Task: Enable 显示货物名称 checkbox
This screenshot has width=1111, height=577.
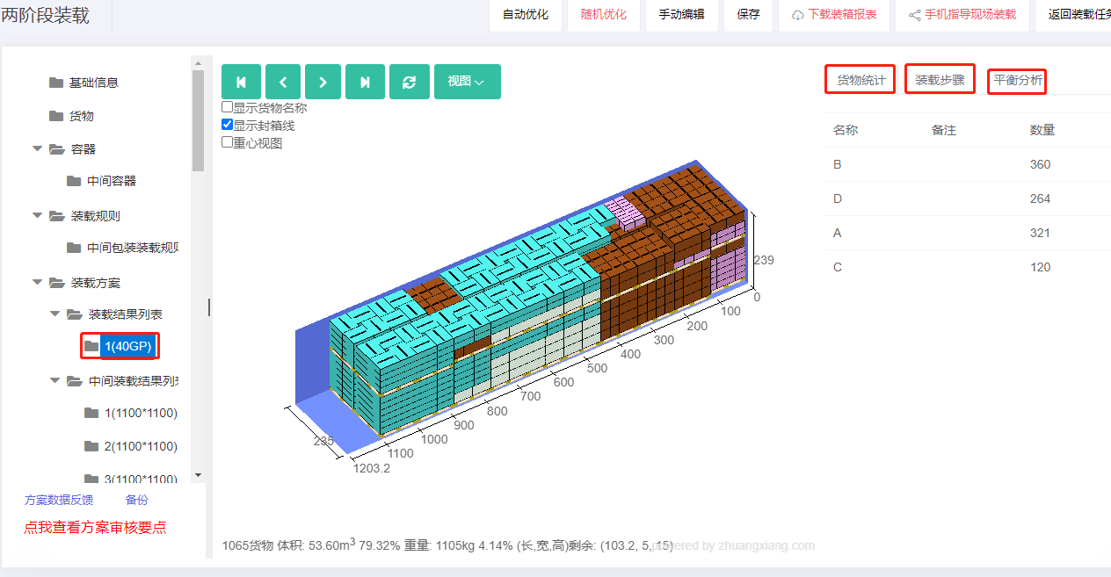Action: pyautogui.click(x=227, y=108)
